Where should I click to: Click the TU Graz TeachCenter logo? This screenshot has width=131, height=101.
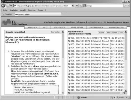coord(15,22)
